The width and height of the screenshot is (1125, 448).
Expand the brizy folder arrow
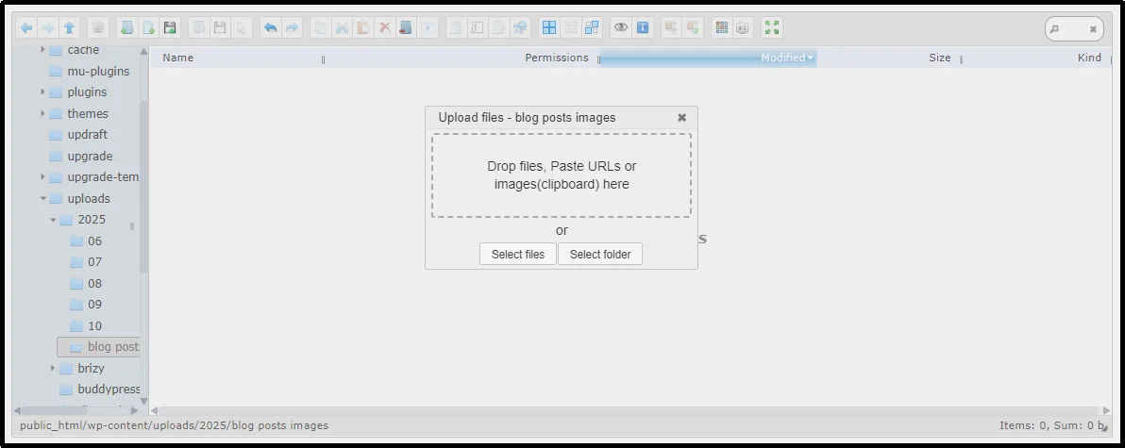pyautogui.click(x=53, y=368)
